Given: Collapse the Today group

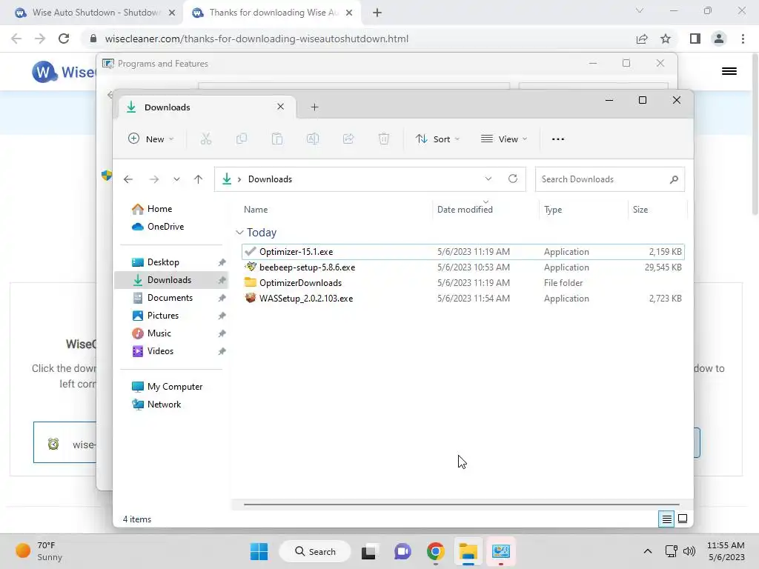Looking at the screenshot, I should 239,233.
